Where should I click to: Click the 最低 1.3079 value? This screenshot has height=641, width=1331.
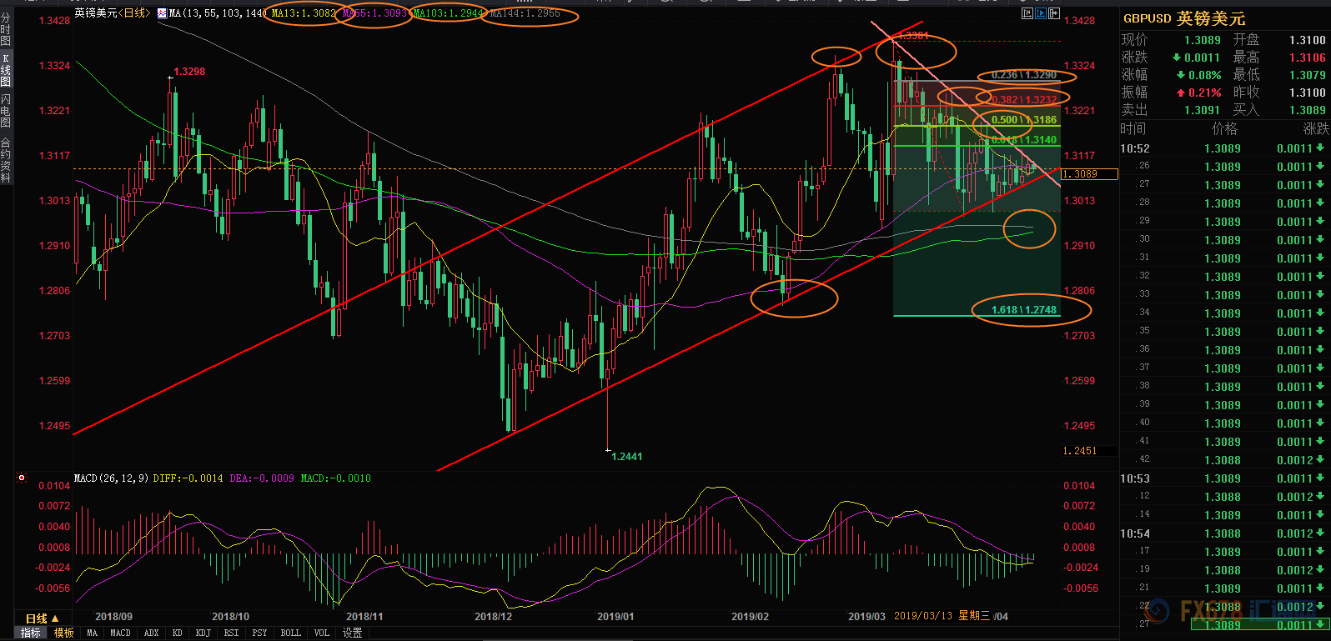(1307, 75)
